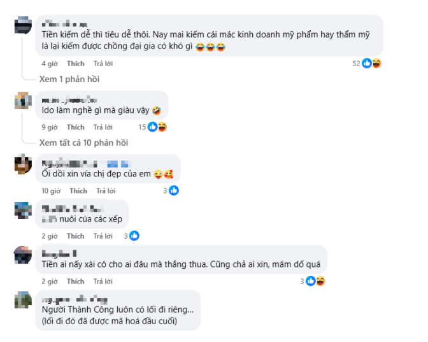Viewport: 428px width, 342px height.
Task: Click the like reaction icon beside count 52
Action: tap(367, 63)
